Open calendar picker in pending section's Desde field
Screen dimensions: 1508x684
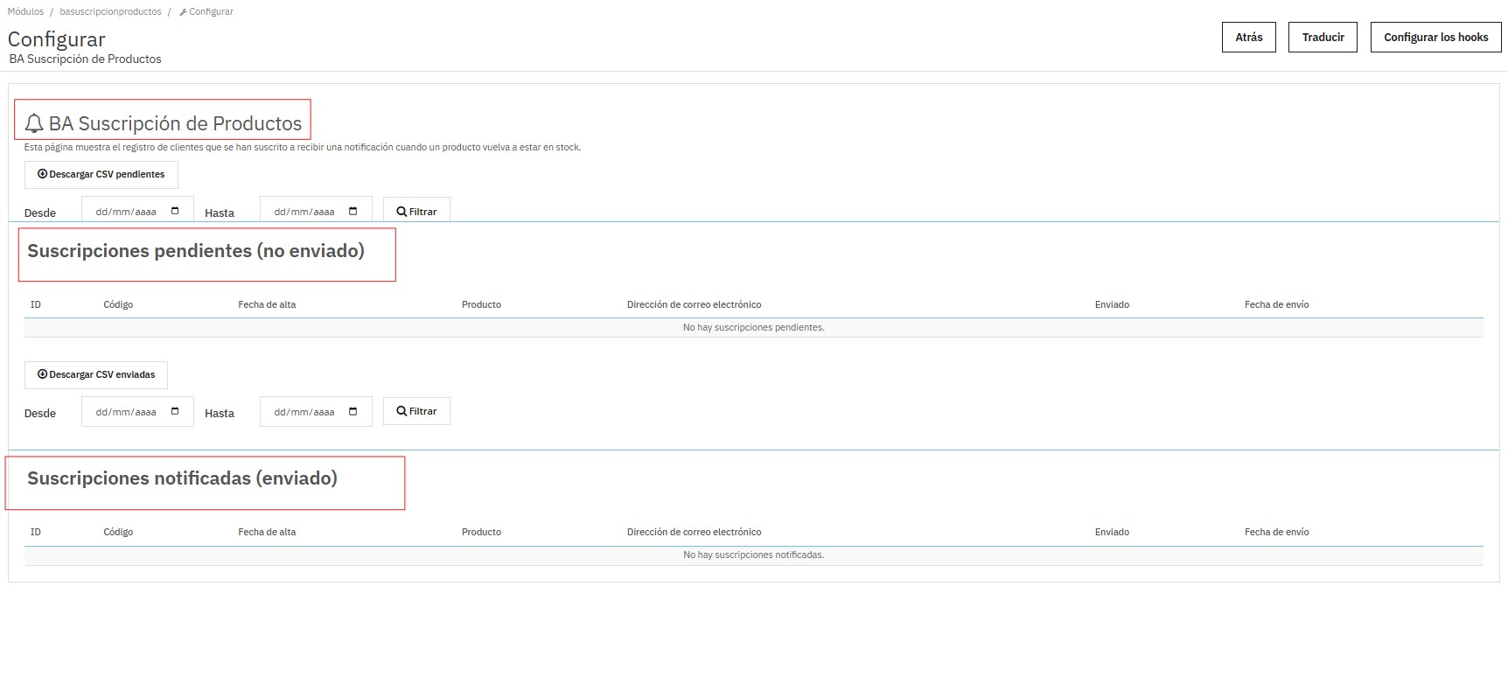point(175,211)
